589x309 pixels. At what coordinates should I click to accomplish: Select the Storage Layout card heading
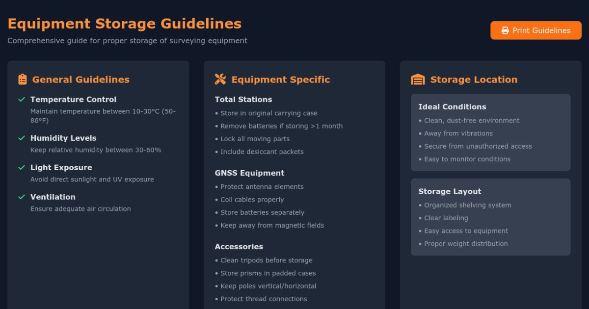[450, 192]
